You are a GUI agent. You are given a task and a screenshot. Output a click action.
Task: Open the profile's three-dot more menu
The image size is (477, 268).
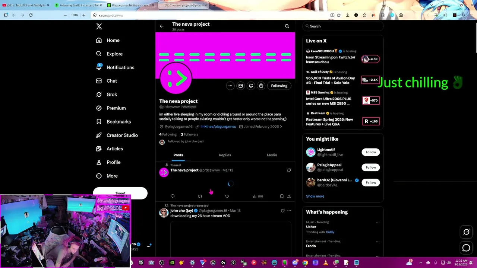(230, 86)
